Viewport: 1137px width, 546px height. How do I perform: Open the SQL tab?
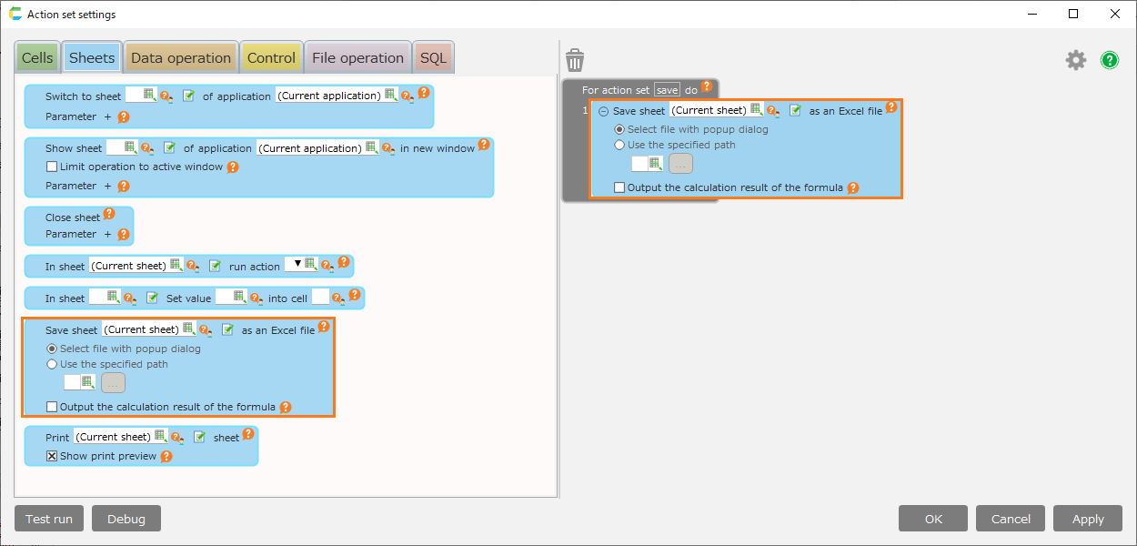(433, 57)
